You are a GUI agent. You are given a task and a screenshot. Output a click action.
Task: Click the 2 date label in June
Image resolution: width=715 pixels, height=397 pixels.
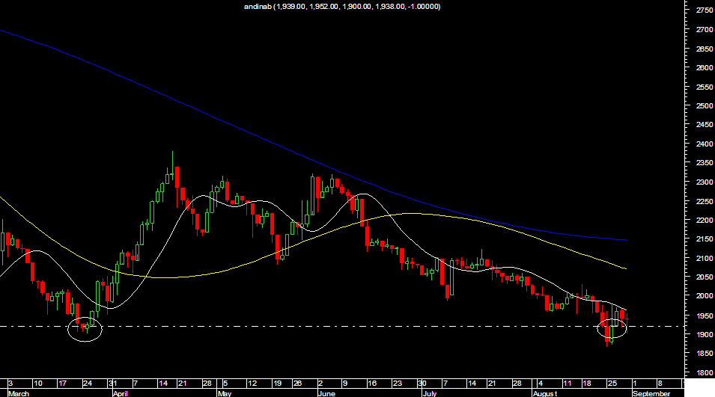pos(320,384)
